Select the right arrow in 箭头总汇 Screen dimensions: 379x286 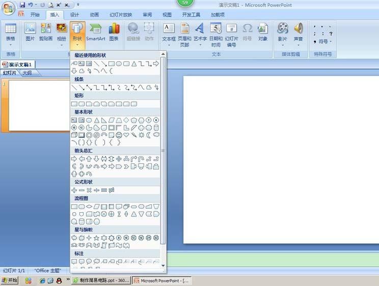point(74,159)
